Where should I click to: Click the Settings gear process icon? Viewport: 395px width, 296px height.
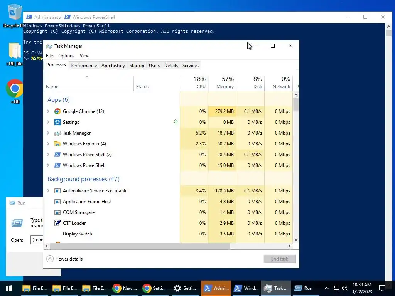[x=57, y=122]
